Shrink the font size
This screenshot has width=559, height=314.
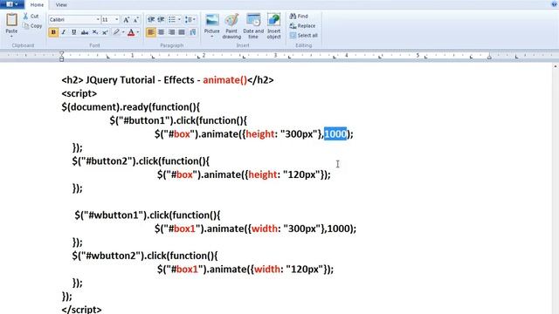[x=136, y=20]
